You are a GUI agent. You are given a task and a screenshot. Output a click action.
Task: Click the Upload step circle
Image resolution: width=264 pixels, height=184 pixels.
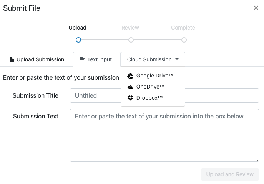pyautogui.click(x=78, y=40)
